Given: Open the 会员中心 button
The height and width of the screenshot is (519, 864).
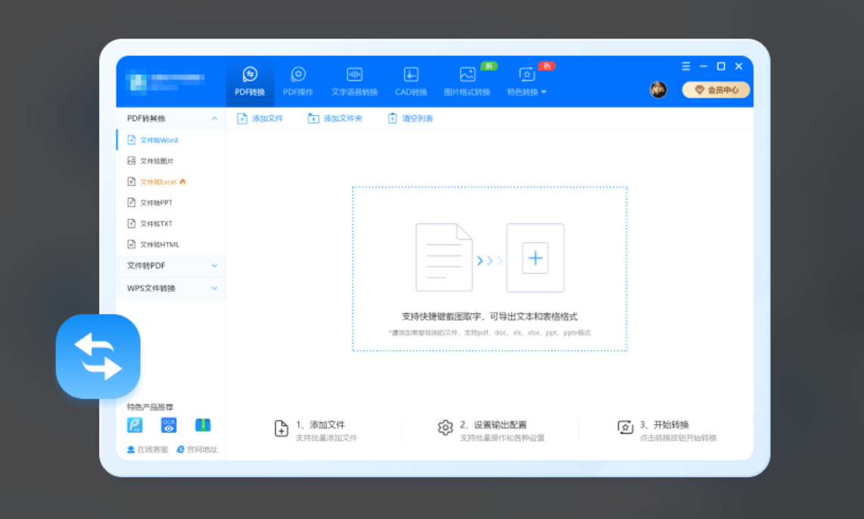Looking at the screenshot, I should click(x=716, y=90).
